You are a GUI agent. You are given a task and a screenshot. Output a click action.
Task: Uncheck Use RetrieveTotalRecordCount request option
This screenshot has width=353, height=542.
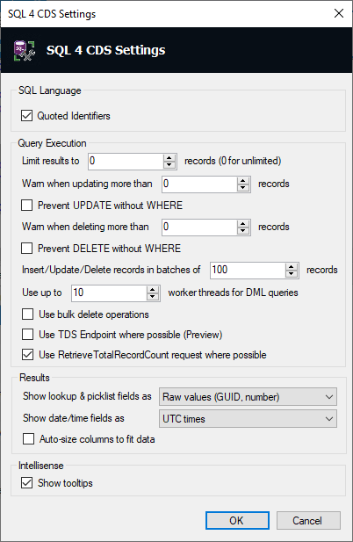pos(27,355)
